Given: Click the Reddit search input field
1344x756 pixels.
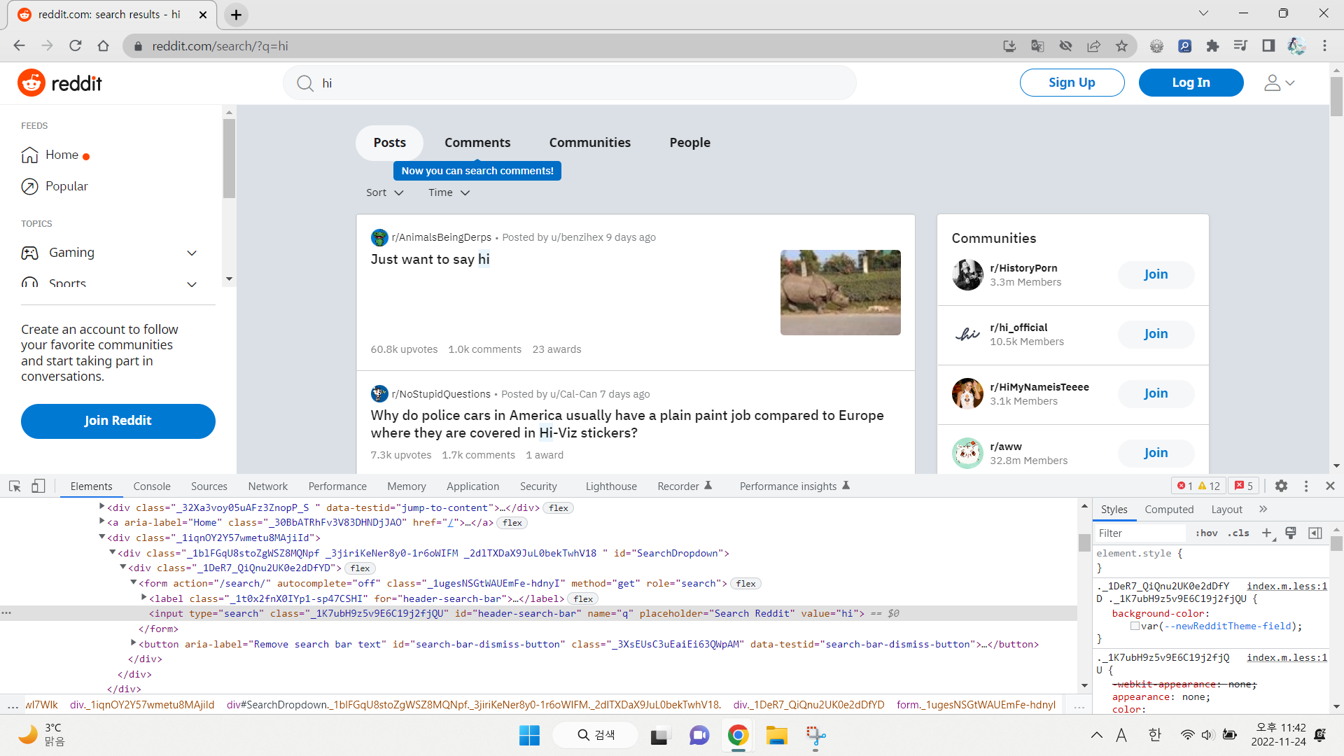Looking at the screenshot, I should tap(570, 83).
